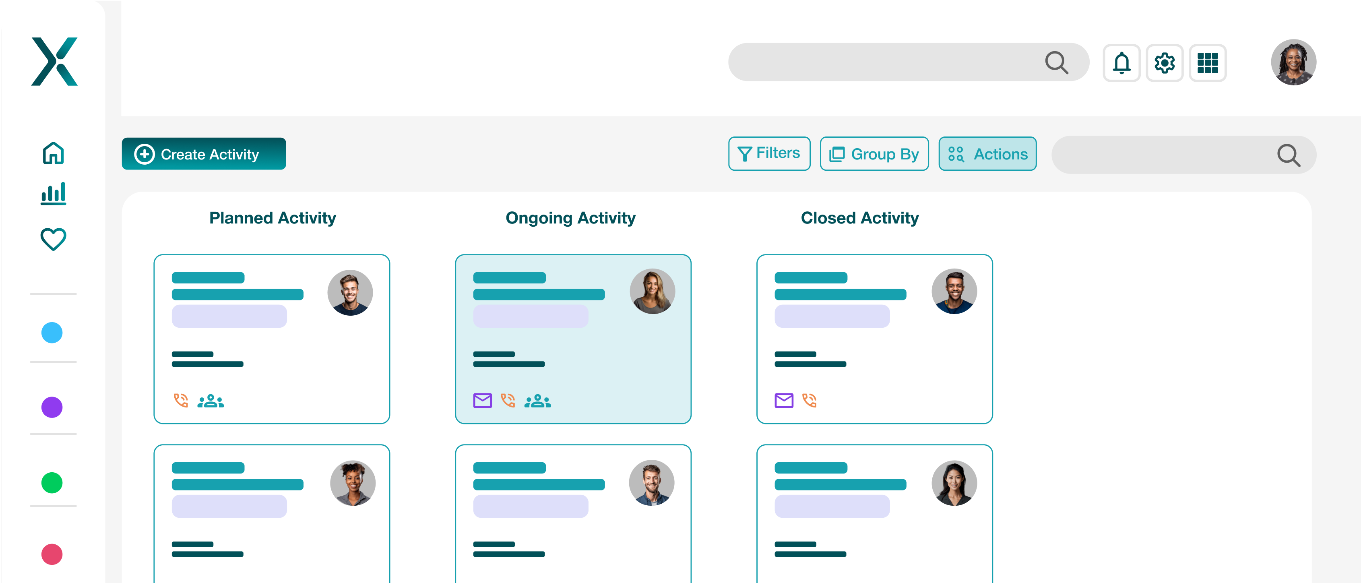Screen dimensions: 1361x583
Task: Open the apps grid icon in top bar
Action: coord(1208,63)
